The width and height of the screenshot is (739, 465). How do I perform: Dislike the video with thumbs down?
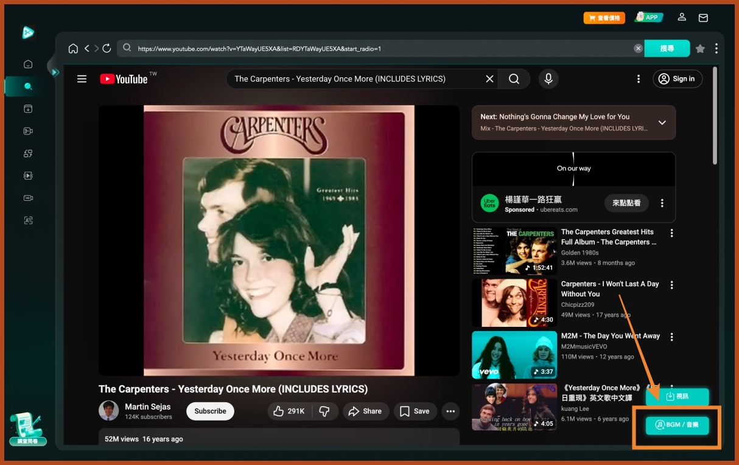point(324,411)
